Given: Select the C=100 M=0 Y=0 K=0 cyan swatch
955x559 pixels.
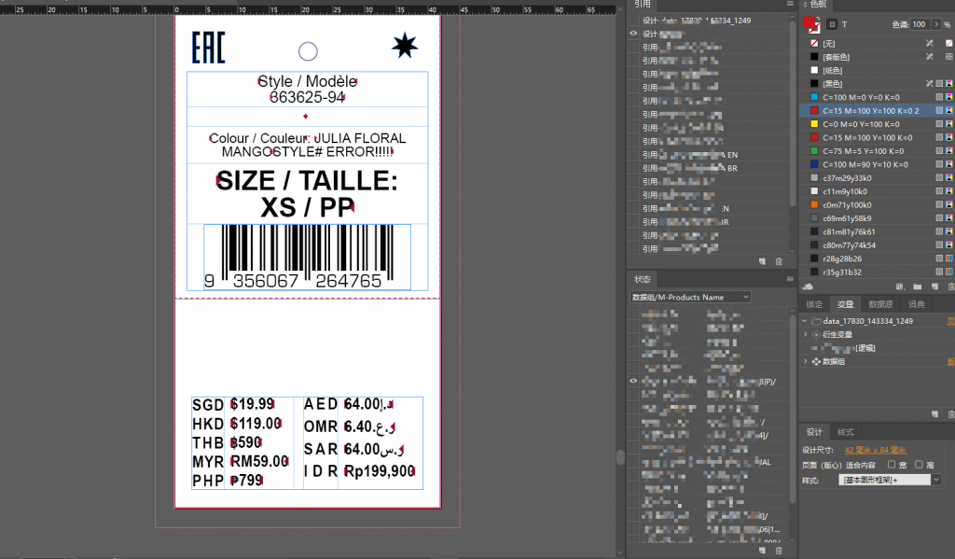Looking at the screenshot, I should point(876,97).
